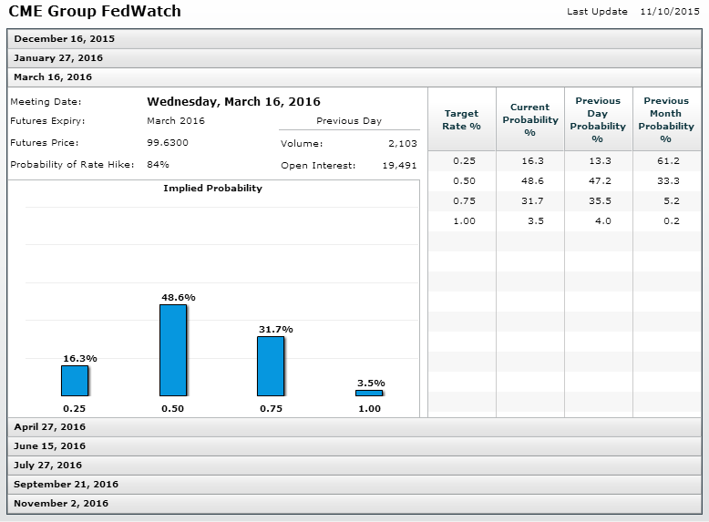Click current probability value 16.3 in table
The image size is (709, 522).
532,161
